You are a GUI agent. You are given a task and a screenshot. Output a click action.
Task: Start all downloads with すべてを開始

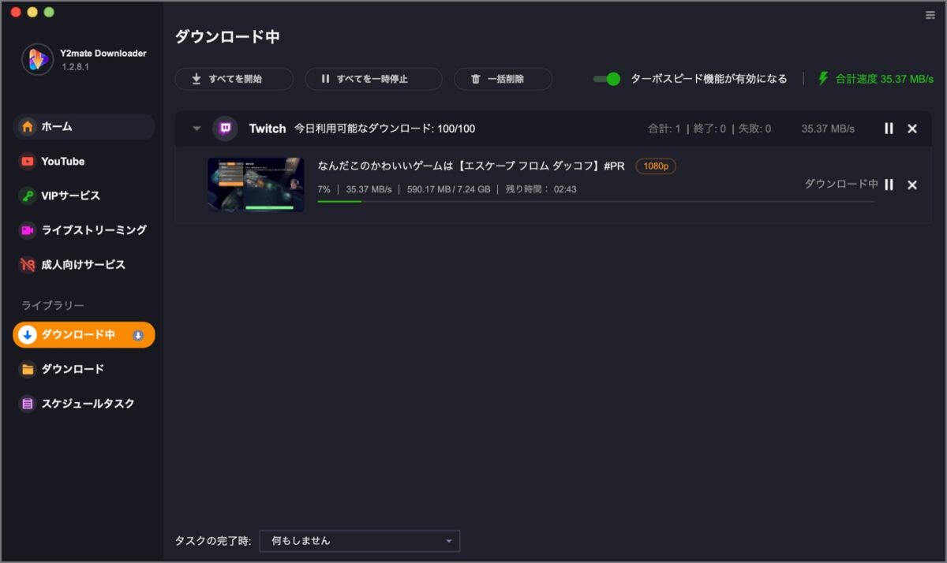[x=234, y=79]
